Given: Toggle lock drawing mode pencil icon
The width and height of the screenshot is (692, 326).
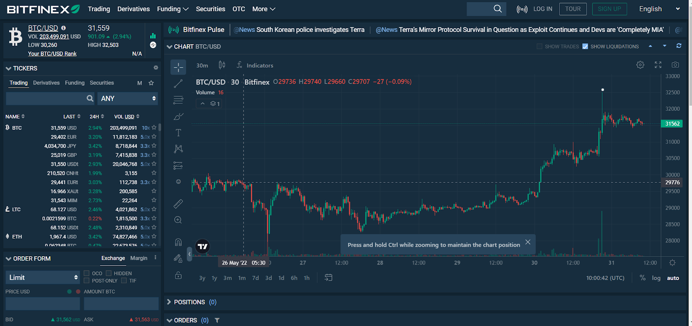Looking at the screenshot, I should pyautogui.click(x=178, y=258).
